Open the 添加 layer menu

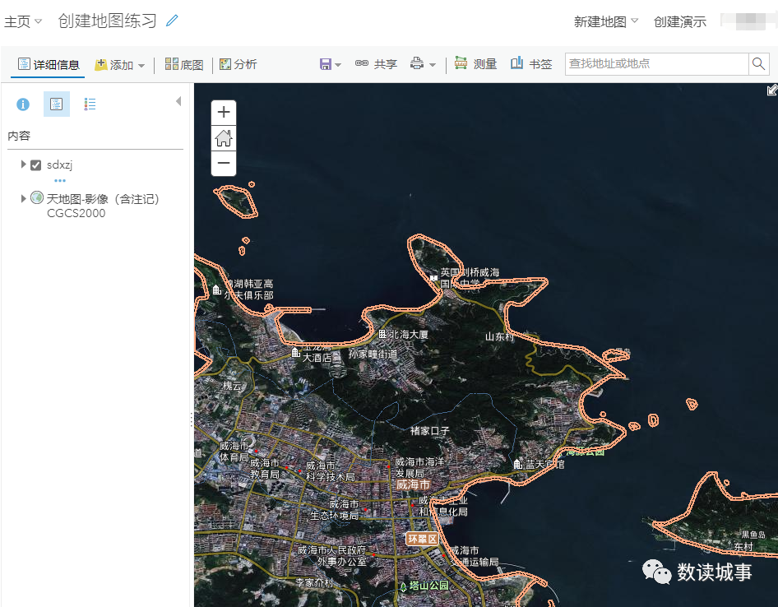pyautogui.click(x=119, y=64)
